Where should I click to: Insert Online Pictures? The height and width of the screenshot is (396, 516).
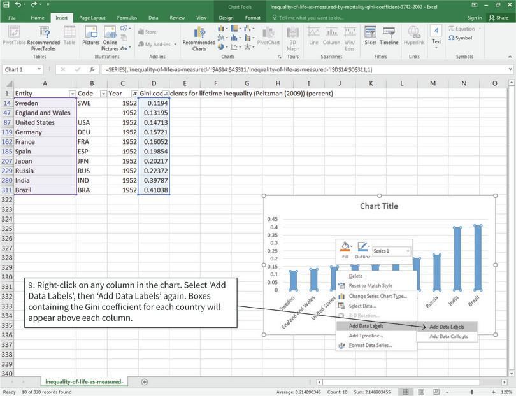click(x=110, y=39)
